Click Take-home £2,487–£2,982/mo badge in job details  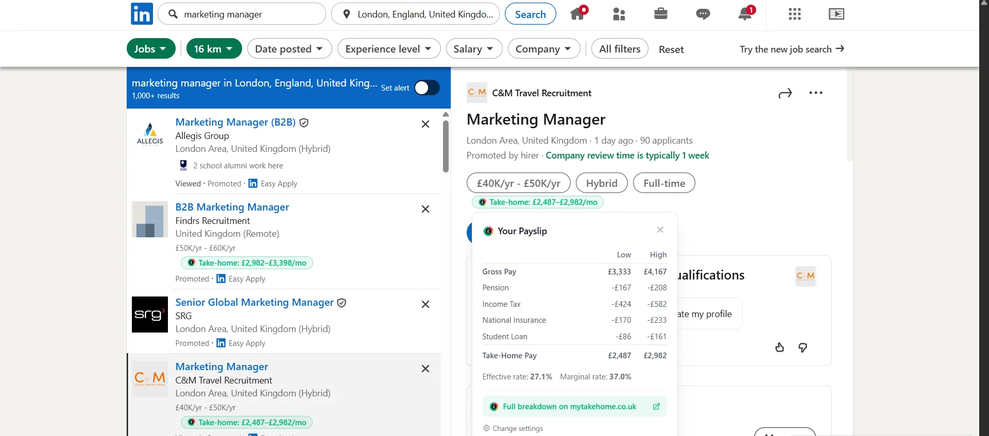pos(538,202)
